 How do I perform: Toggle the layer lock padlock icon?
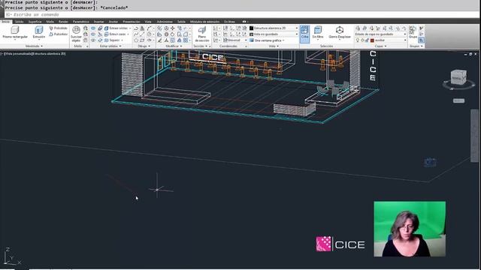tap(367, 40)
